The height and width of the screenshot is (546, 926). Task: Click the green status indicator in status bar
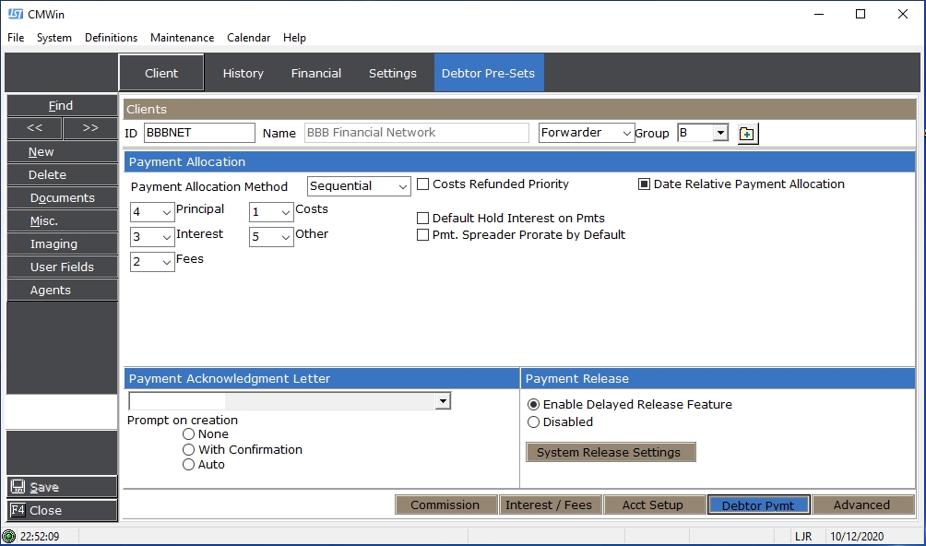9,536
